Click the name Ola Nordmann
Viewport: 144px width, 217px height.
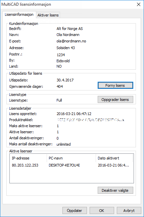pos(68,35)
